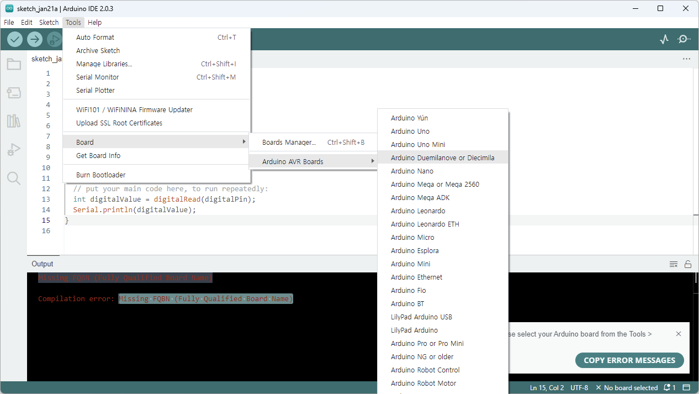Open Boards Manager... submenu entry
This screenshot has height=394, width=699.
[313, 143]
